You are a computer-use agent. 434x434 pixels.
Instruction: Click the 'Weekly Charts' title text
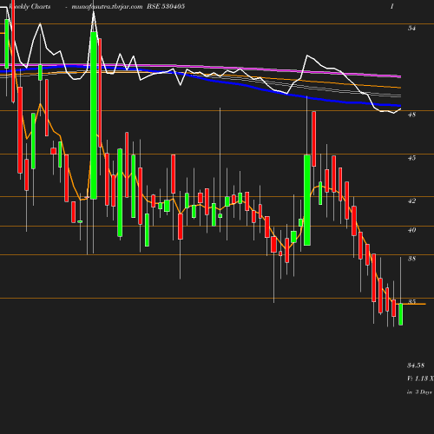(x=30, y=6)
